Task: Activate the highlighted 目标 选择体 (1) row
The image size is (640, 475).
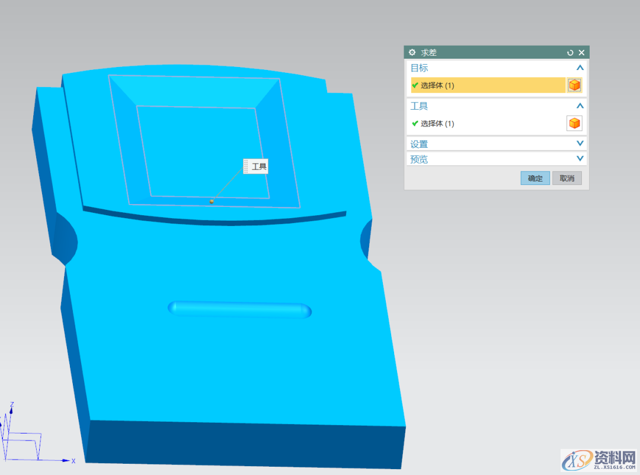Action: 487,85
